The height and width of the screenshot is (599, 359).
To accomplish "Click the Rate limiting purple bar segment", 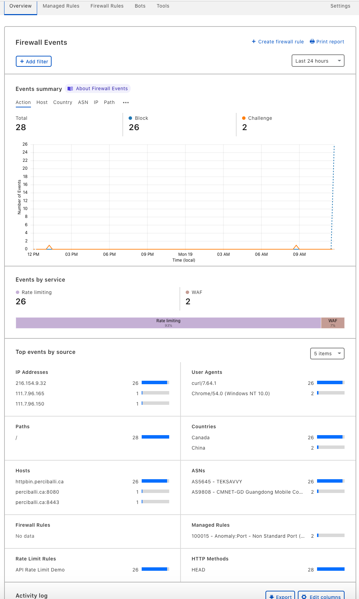I will click(x=168, y=323).
